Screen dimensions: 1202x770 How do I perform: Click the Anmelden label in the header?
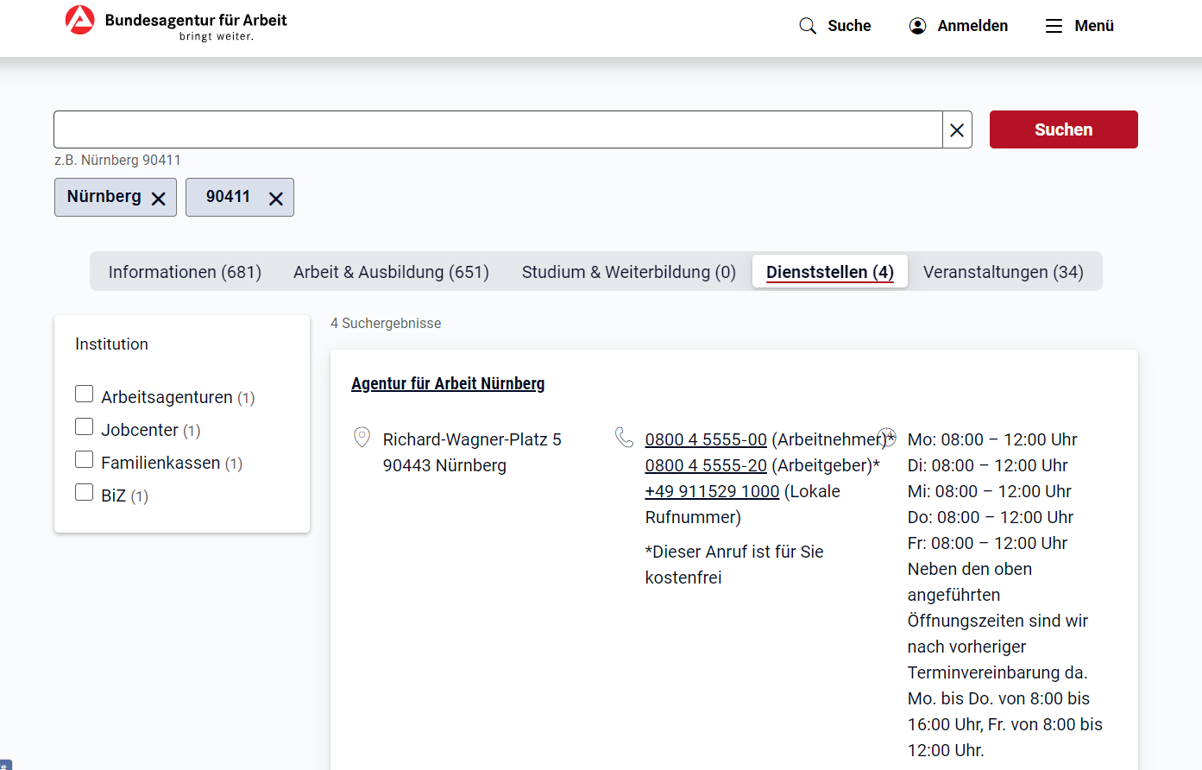pos(972,26)
